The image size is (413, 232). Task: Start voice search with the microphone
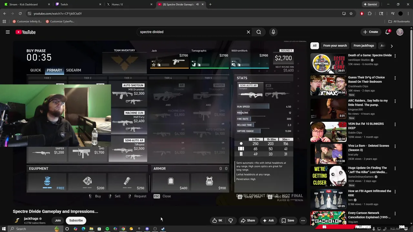273,32
